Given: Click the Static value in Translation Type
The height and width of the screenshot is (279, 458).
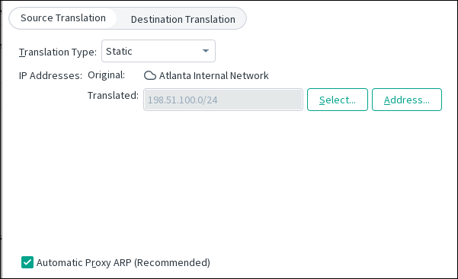Looking at the screenshot, I should click(x=119, y=51).
